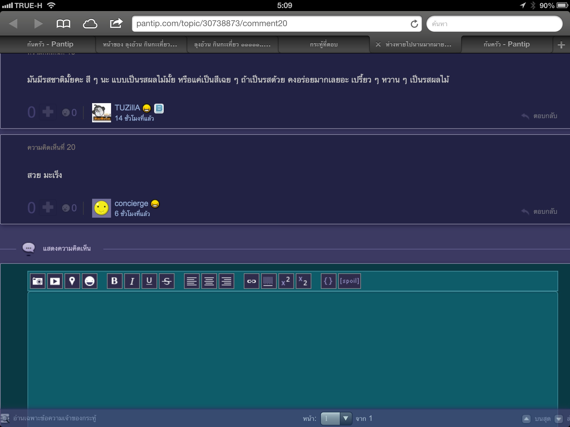Click concierge's yellow smiley avatar
Screen dimensions: 570x427
pos(102,208)
